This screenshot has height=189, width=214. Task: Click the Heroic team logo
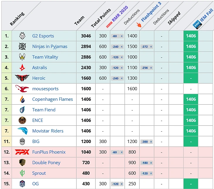point(22,78)
